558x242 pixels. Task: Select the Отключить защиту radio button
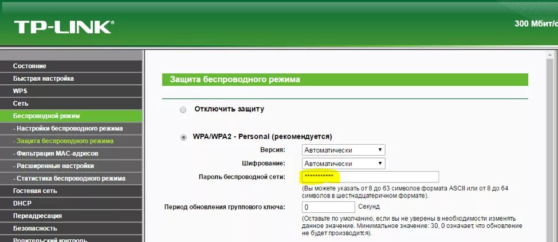(x=183, y=110)
